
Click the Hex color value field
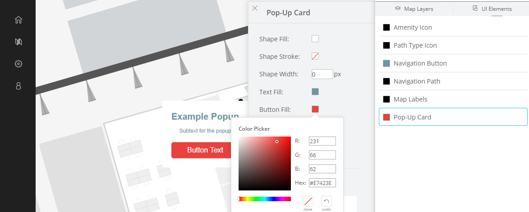tap(322, 183)
